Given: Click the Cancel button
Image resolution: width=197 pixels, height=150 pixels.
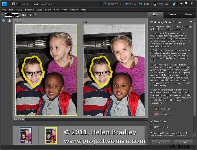Looking at the screenshot, I should coord(183,142).
